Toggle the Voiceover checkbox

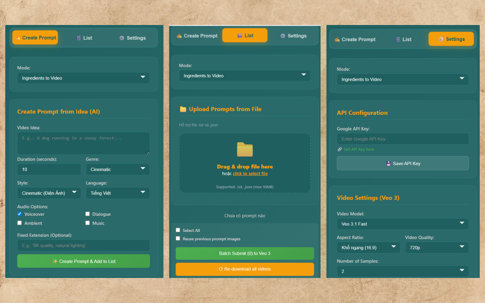(x=20, y=214)
